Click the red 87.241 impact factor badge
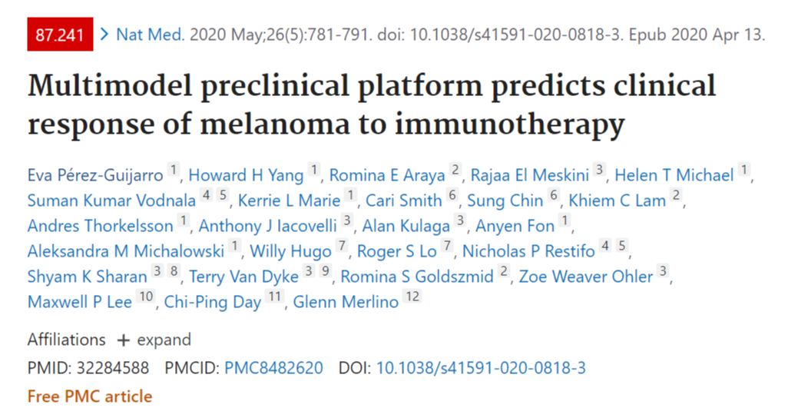 pyautogui.click(x=60, y=34)
